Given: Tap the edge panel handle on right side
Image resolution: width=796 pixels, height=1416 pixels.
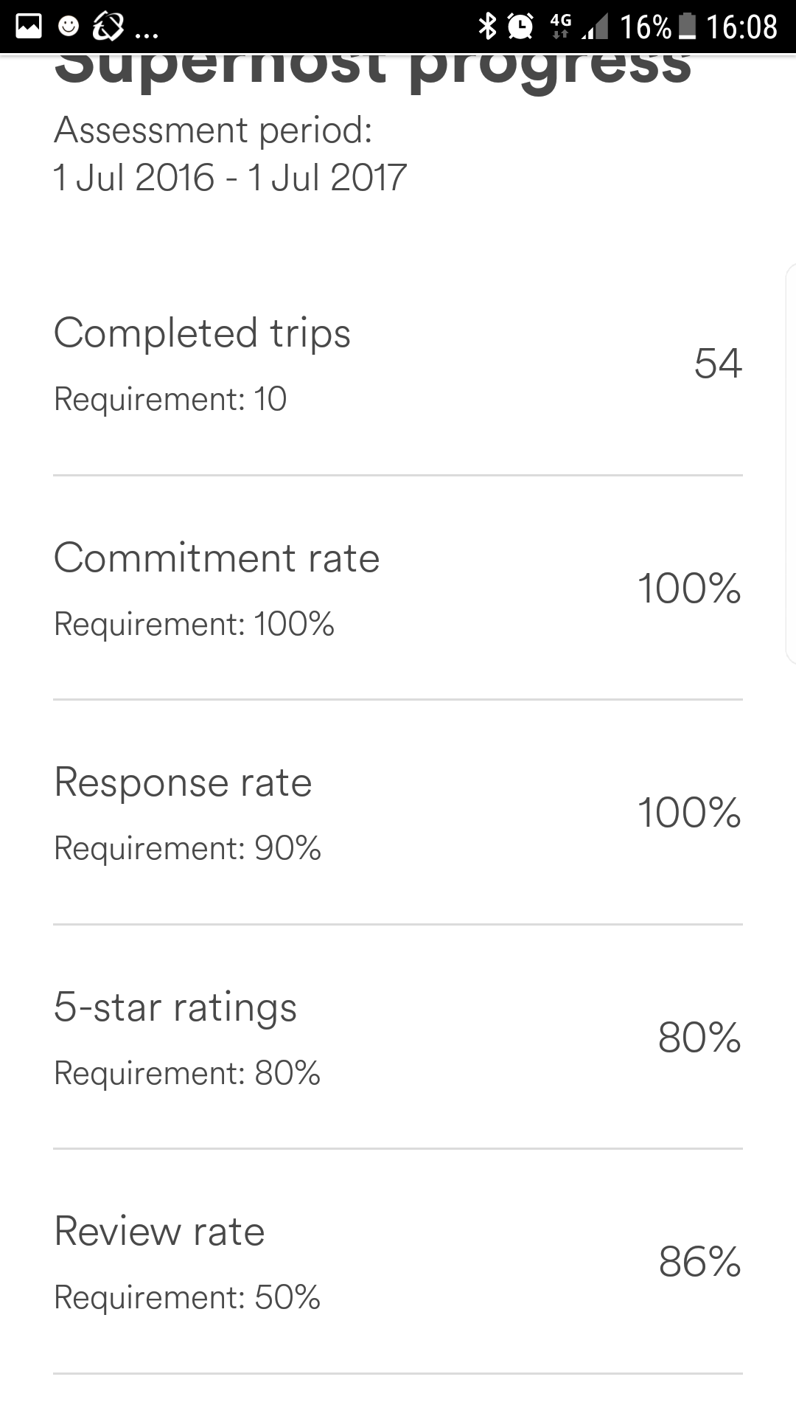Looking at the screenshot, I should 790,463.
